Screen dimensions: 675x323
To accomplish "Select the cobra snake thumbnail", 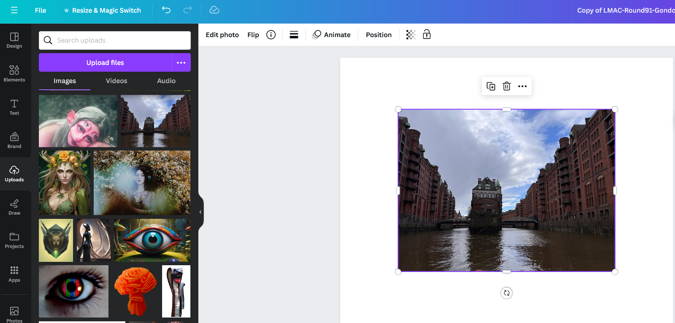I will [x=176, y=291].
